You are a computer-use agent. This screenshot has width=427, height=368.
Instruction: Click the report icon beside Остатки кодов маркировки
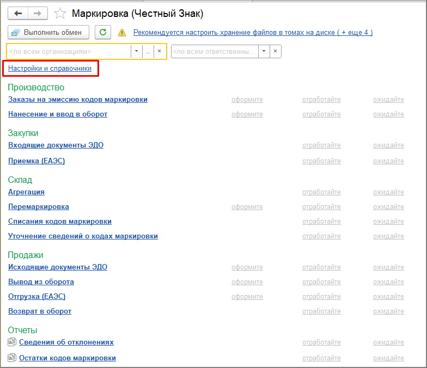coord(12,358)
